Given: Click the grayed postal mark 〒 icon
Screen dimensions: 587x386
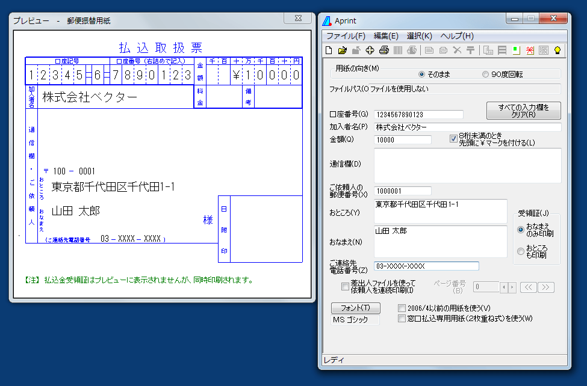Looking at the screenshot, I should [471, 50].
